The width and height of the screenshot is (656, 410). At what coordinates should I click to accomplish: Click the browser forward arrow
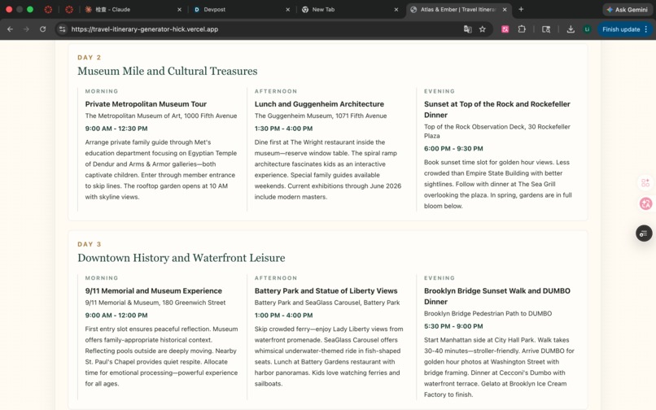(x=26, y=29)
